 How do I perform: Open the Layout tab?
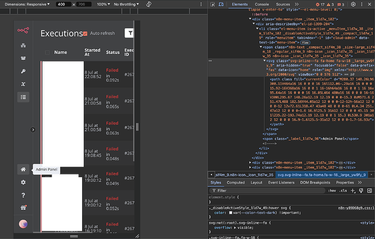pyautogui.click(x=257, y=183)
